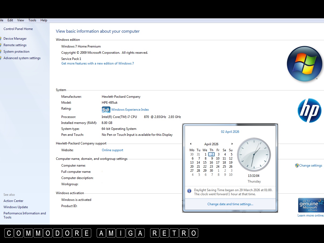The image size is (324, 243).
Task: Click Get more features with new edition link
Action: tap(97, 63)
